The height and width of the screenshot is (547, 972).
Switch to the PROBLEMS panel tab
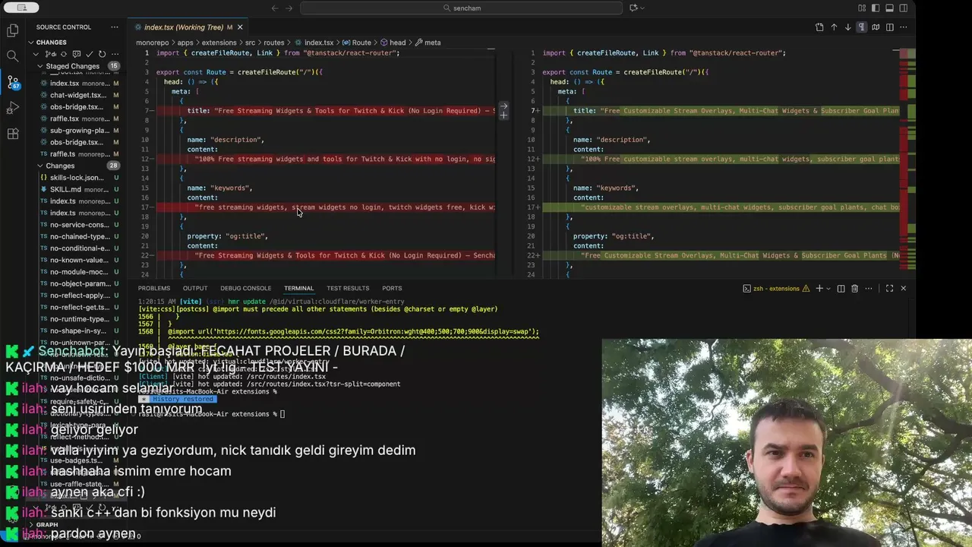tap(154, 289)
